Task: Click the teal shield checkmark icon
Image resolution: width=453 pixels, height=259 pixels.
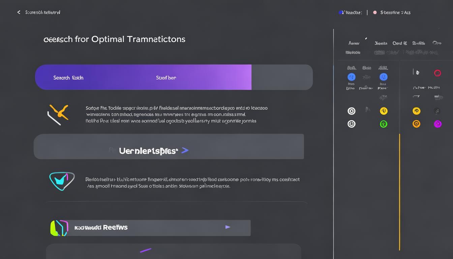Action: pyautogui.click(x=62, y=181)
